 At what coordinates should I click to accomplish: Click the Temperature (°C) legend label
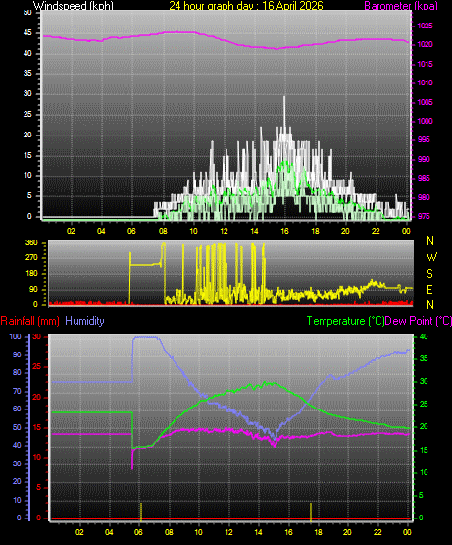[x=345, y=321]
